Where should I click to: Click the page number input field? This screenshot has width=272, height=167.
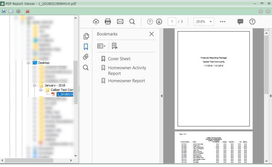click(172, 22)
